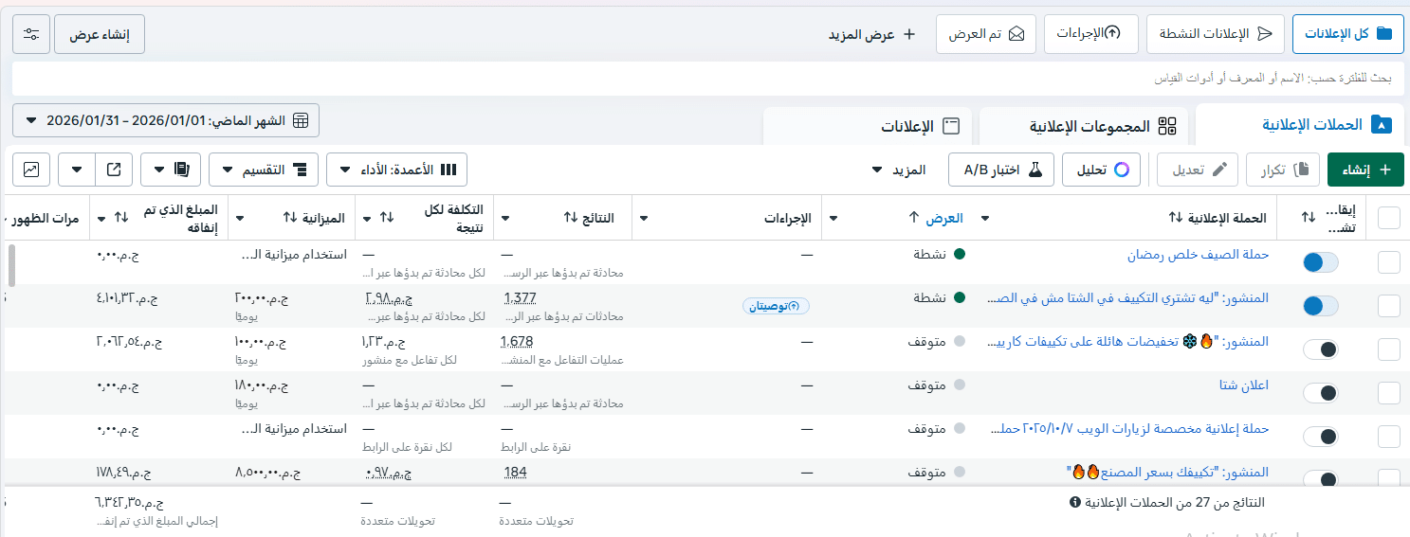
Task: Open campaign حملة الصيف خلص رمضان
Action: (x=1198, y=255)
